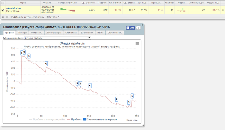Switch to the Турниры tab
Viewport: 225px width, 130px height.
(22, 33)
